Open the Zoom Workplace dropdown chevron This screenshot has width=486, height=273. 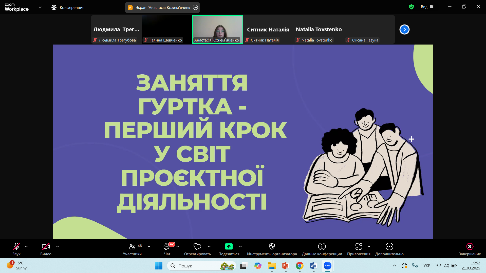click(40, 7)
